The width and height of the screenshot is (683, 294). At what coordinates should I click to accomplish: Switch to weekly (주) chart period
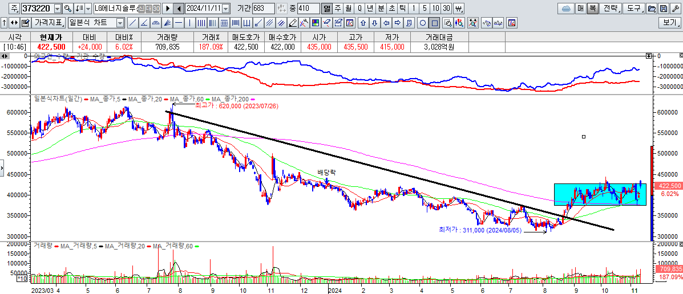337,9
